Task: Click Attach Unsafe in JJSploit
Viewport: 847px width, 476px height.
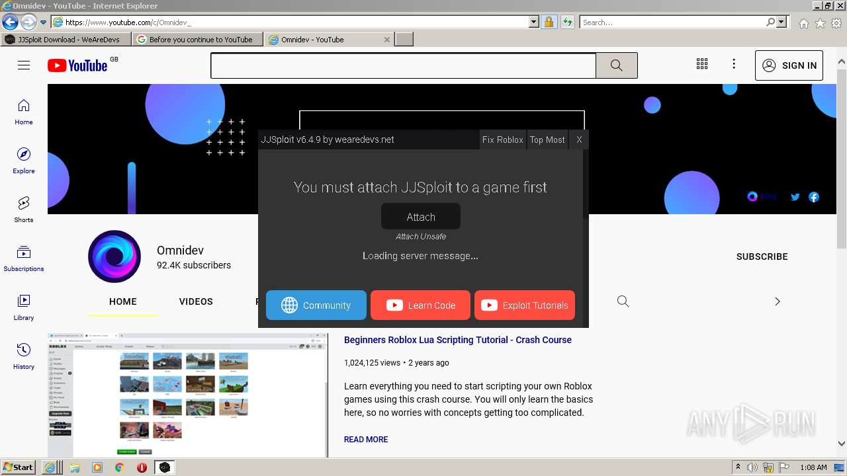Action: point(421,237)
